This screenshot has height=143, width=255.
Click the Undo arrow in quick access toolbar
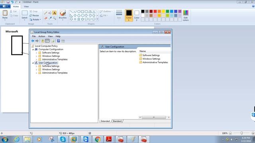point(12,2)
